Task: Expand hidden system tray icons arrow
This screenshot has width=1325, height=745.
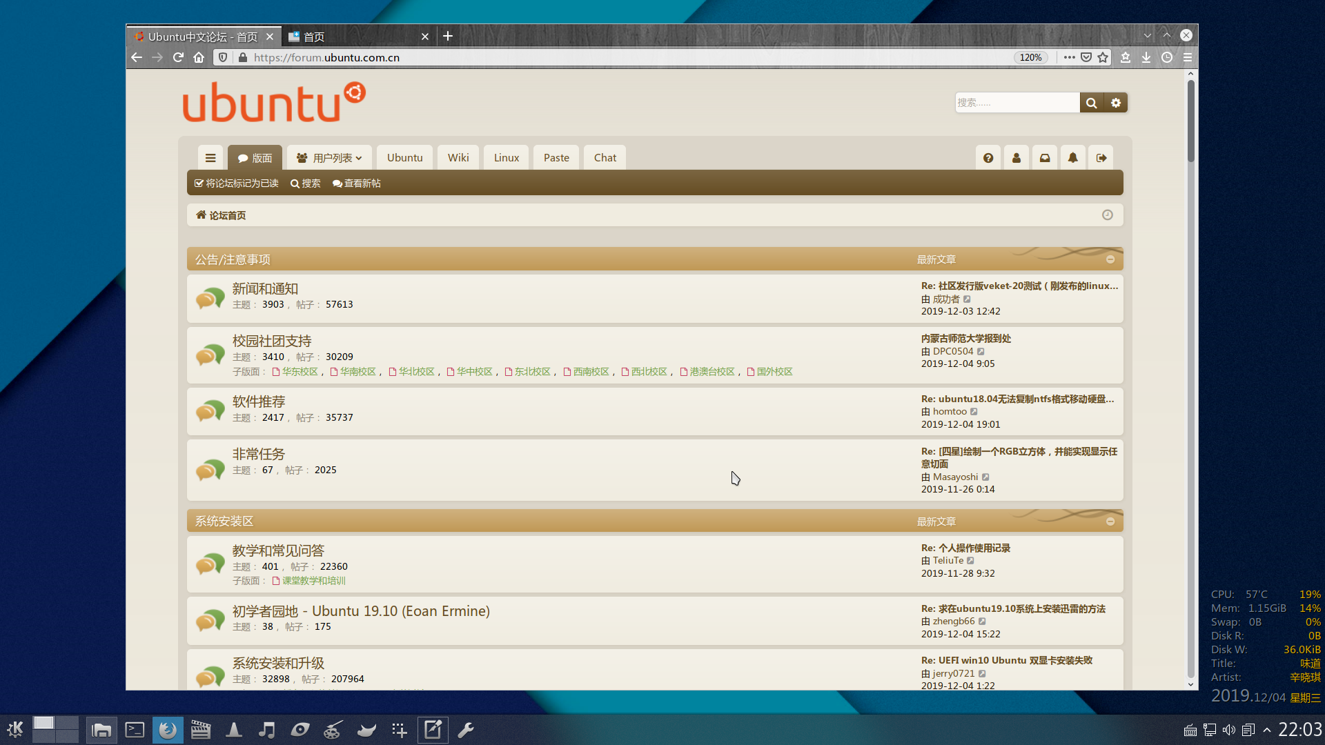Action: point(1267,730)
